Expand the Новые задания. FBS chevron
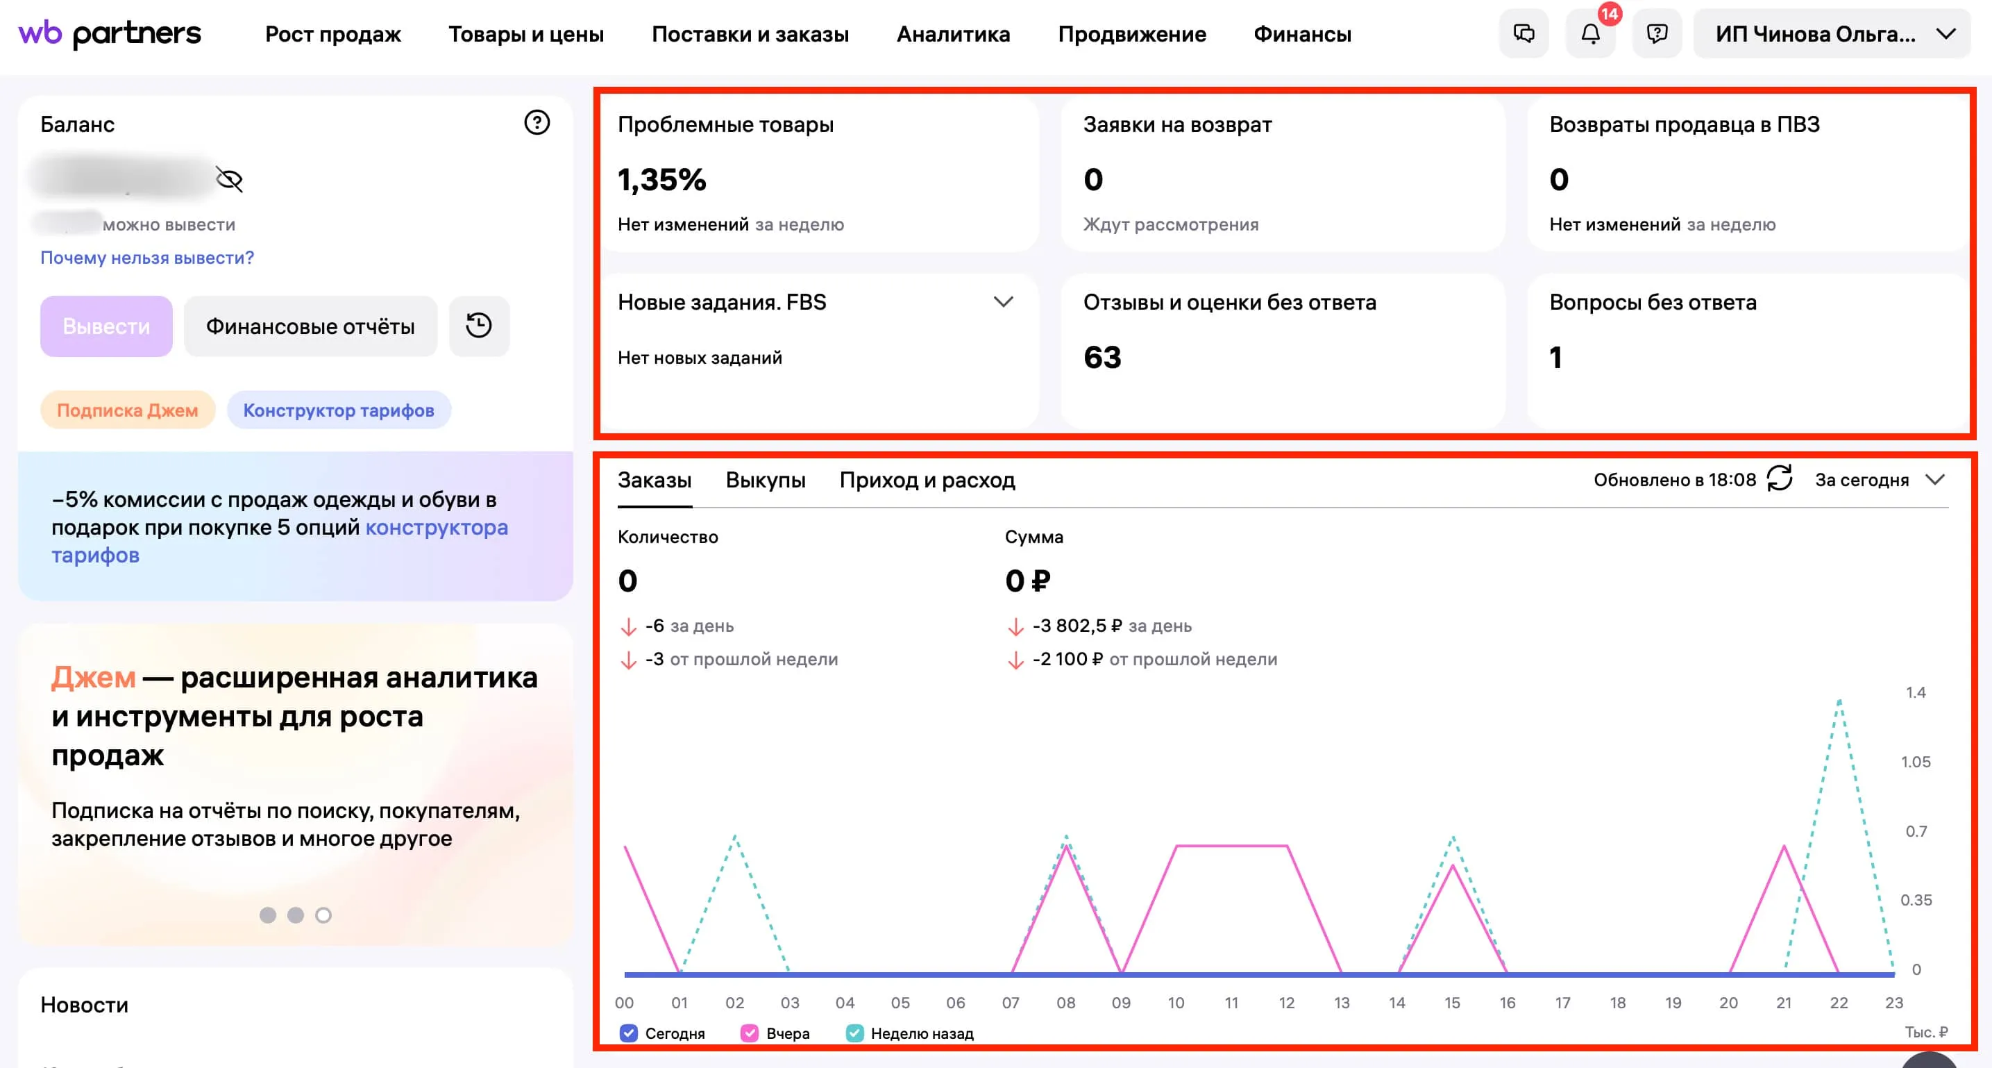This screenshot has height=1068, width=1992. point(1003,302)
